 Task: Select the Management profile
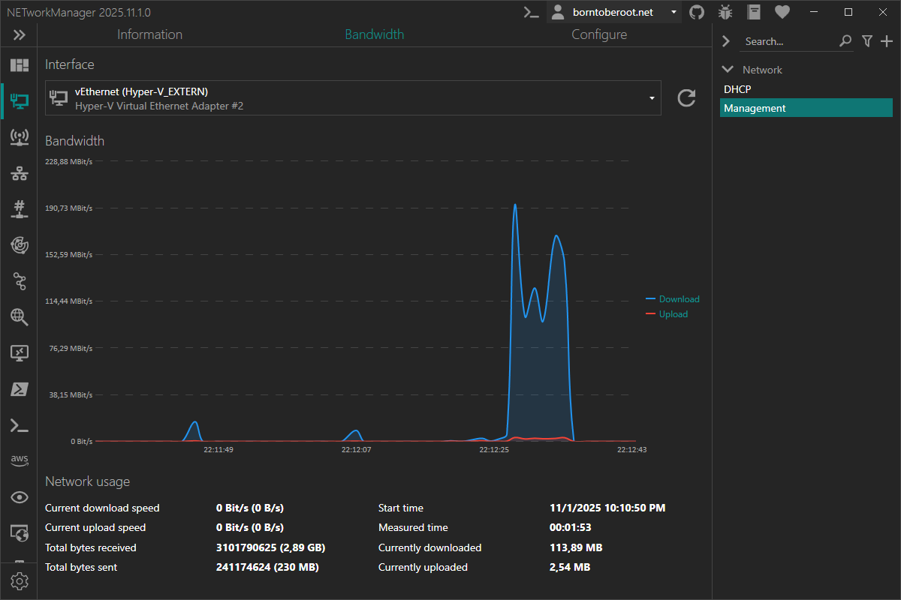pyautogui.click(x=806, y=107)
